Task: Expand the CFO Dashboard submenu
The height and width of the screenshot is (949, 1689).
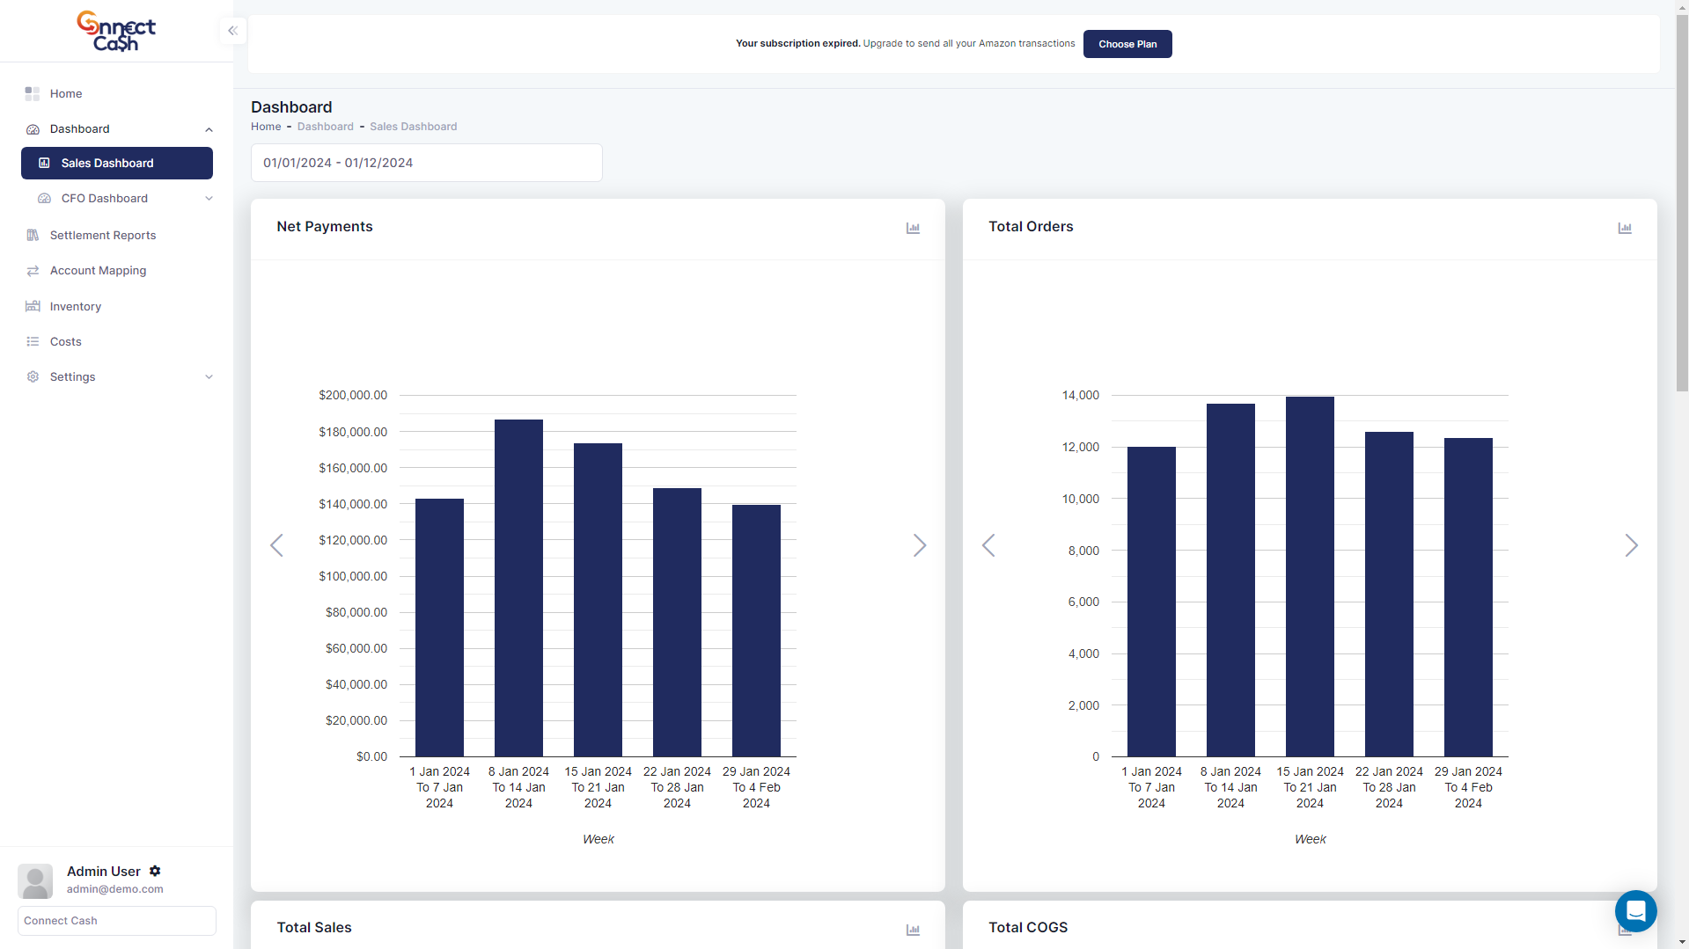Action: tap(209, 199)
